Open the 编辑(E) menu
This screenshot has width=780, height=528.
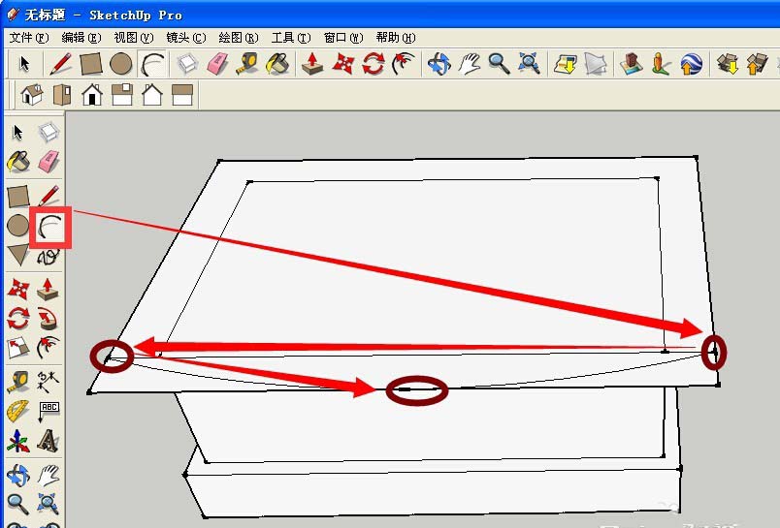[x=81, y=38]
